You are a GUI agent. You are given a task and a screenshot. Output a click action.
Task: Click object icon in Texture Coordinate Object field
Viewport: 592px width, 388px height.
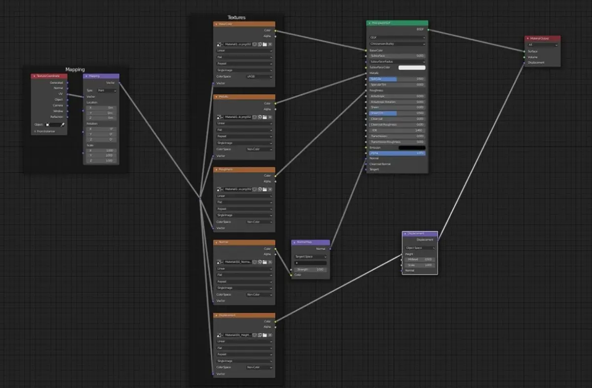48,125
